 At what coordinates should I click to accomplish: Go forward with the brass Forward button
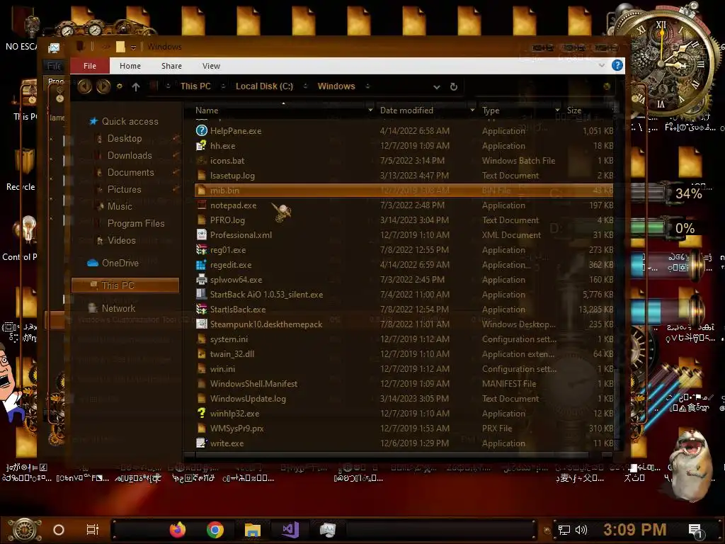[x=103, y=86]
